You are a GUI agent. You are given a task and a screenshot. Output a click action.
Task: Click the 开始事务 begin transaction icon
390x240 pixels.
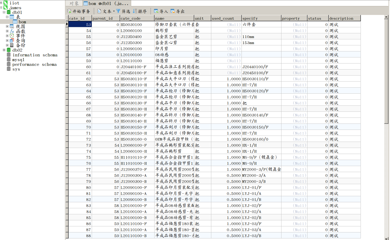click(69, 11)
